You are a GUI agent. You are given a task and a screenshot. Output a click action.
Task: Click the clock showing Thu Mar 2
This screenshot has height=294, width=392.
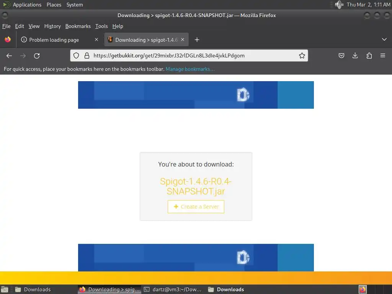tap(368, 5)
